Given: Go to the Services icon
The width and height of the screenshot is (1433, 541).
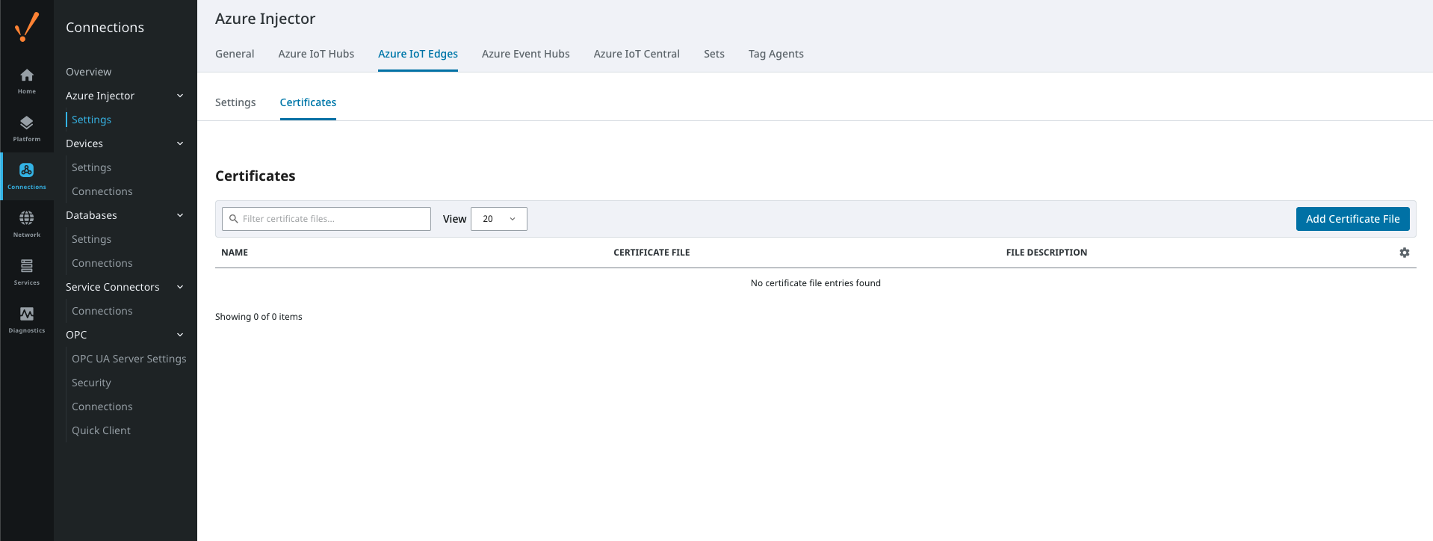Looking at the screenshot, I should (x=27, y=266).
